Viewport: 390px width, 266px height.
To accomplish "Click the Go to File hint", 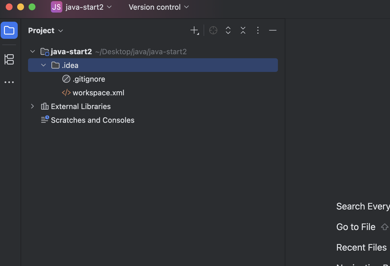I will click(x=356, y=227).
